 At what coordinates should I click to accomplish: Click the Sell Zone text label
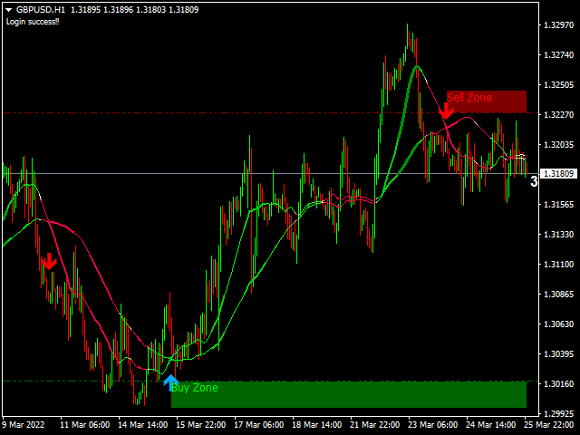pyautogui.click(x=469, y=98)
